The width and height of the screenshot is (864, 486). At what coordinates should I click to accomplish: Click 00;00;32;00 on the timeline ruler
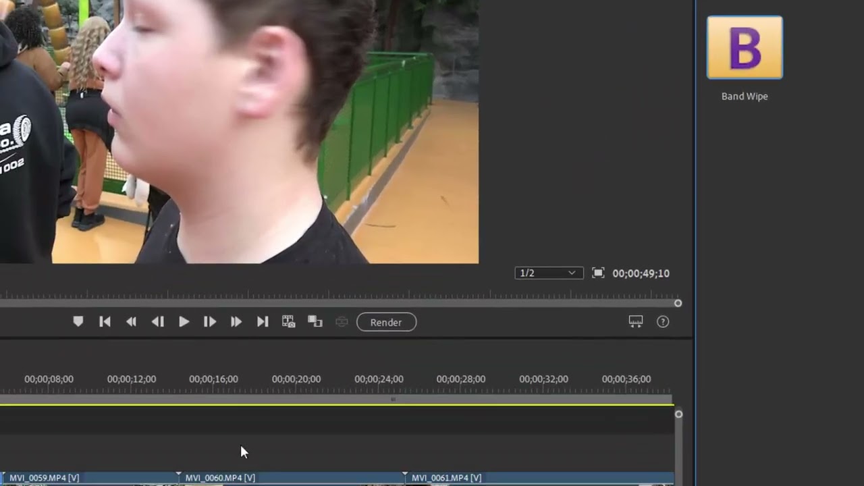543,379
